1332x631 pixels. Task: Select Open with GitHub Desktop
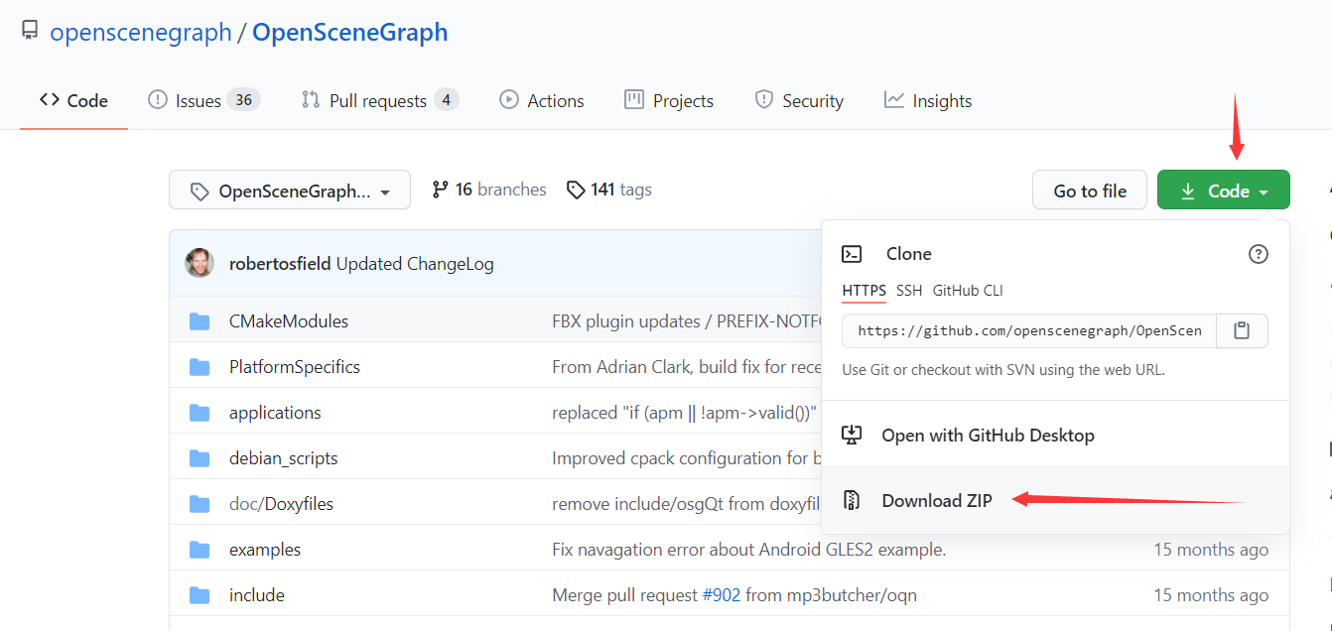point(989,435)
